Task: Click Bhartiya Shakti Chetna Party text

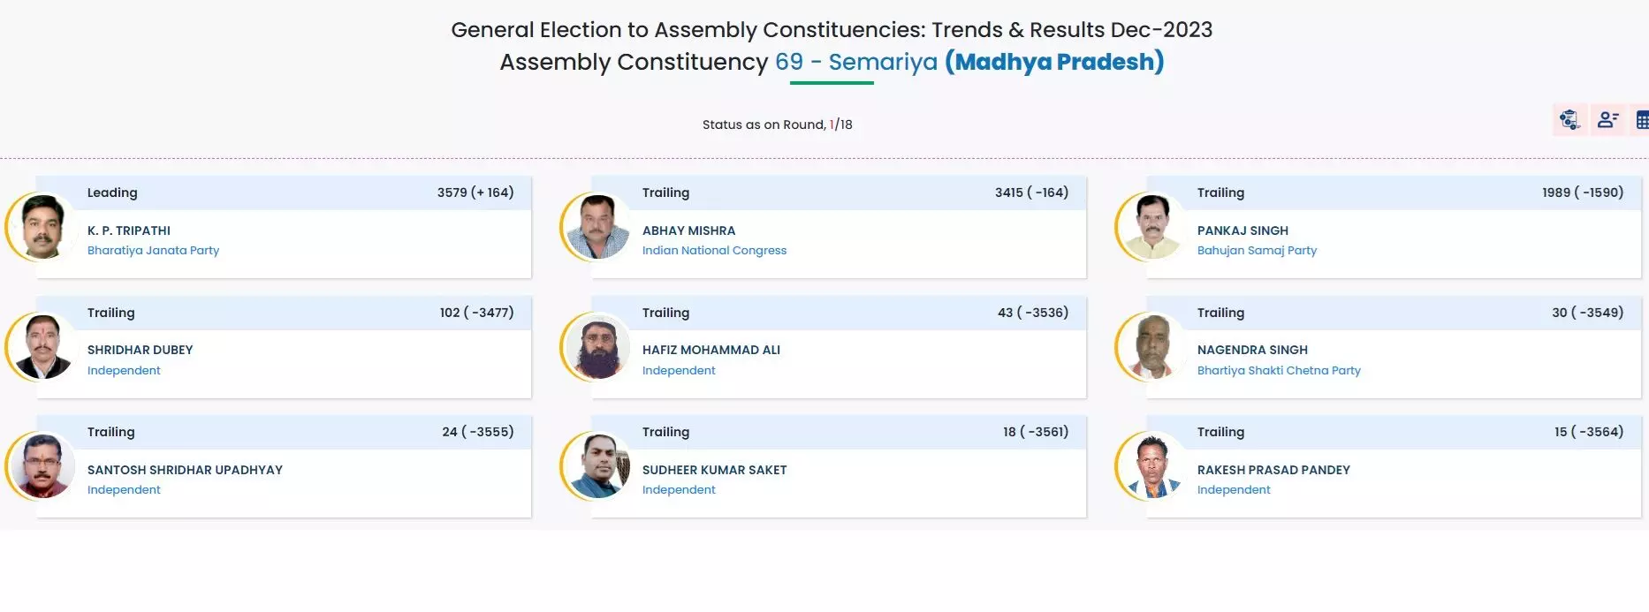Action: point(1279,371)
